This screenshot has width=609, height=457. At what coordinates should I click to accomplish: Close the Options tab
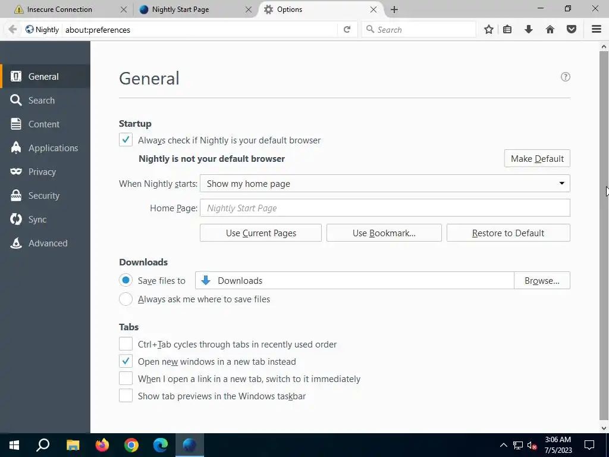(x=373, y=10)
